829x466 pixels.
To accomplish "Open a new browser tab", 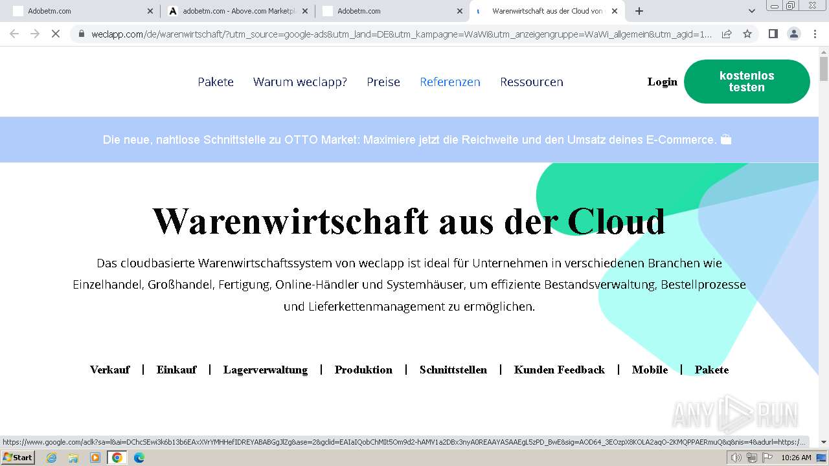I will point(639,11).
